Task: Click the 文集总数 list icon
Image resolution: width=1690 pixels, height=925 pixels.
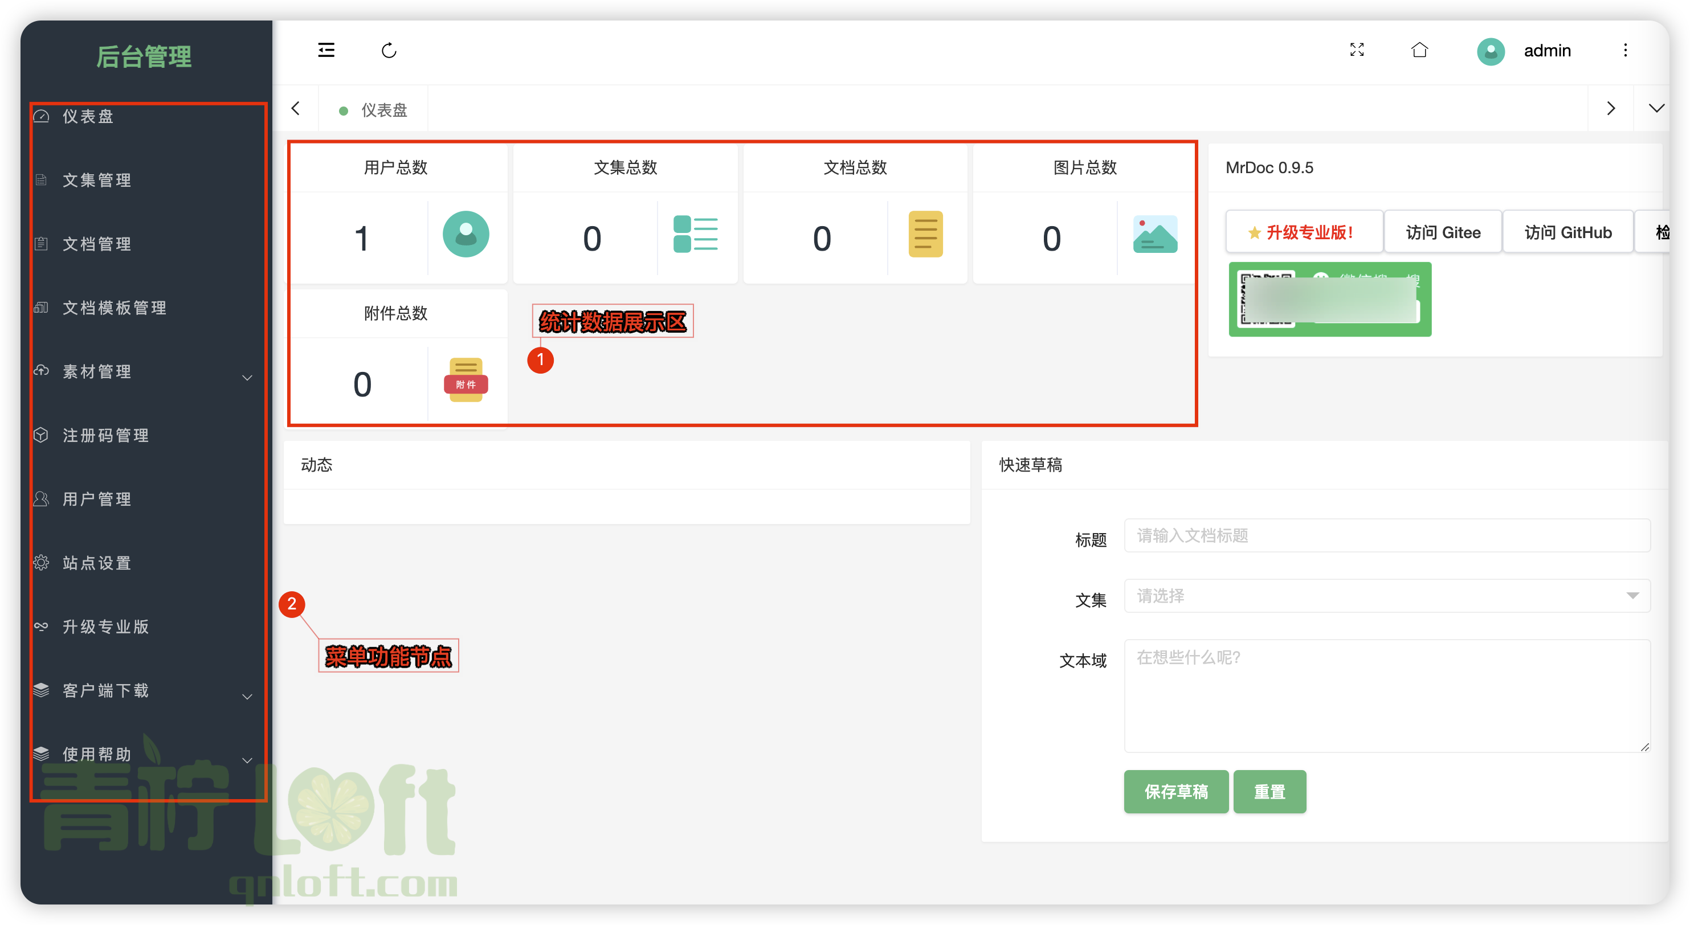Action: [x=695, y=234]
